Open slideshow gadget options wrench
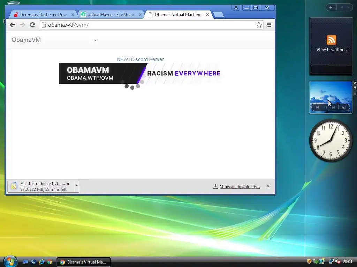This screenshot has width=357, height=267. tap(355, 87)
